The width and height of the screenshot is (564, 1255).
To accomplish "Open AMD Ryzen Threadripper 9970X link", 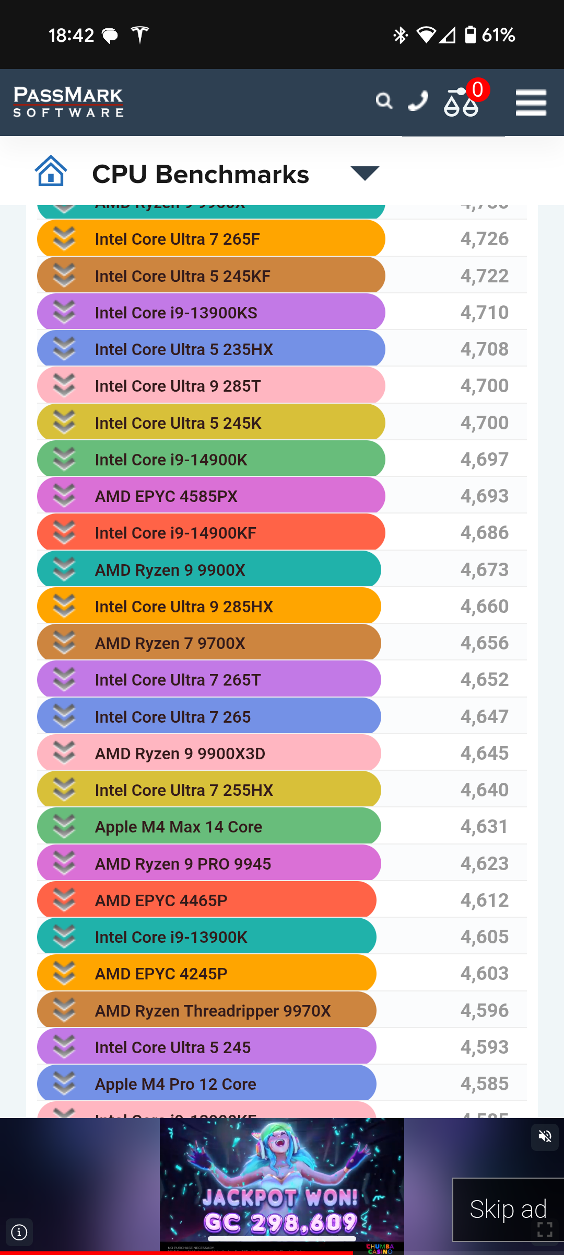I will click(213, 1011).
